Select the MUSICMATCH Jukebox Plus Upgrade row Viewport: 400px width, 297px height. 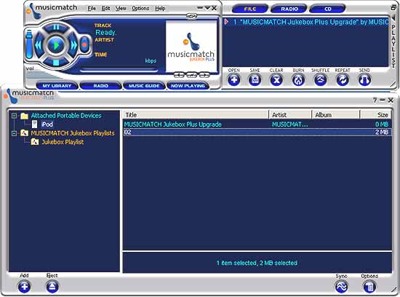[257, 124]
